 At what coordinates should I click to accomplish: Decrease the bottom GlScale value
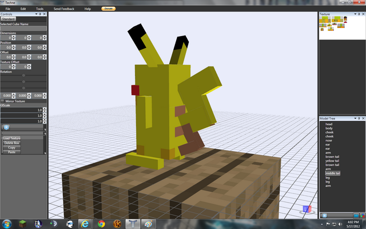click(45, 122)
